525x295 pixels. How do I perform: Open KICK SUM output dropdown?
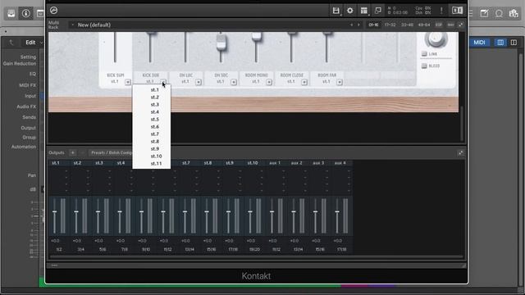pyautogui.click(x=128, y=82)
